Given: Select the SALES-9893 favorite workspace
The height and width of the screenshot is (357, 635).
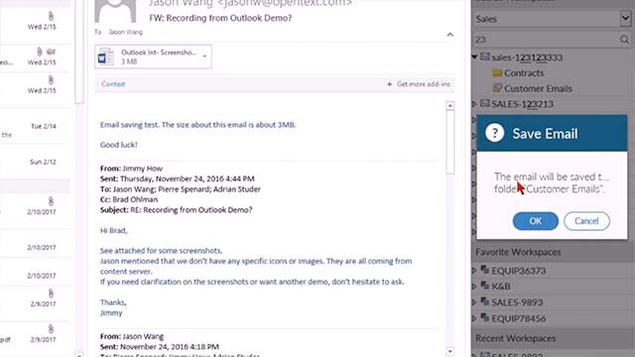Looking at the screenshot, I should tap(517, 302).
